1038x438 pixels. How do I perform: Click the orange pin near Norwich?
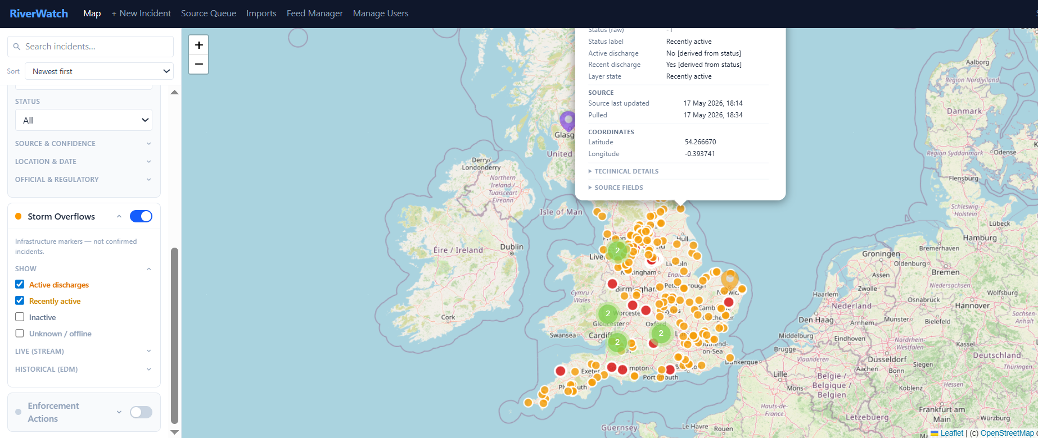(x=730, y=279)
